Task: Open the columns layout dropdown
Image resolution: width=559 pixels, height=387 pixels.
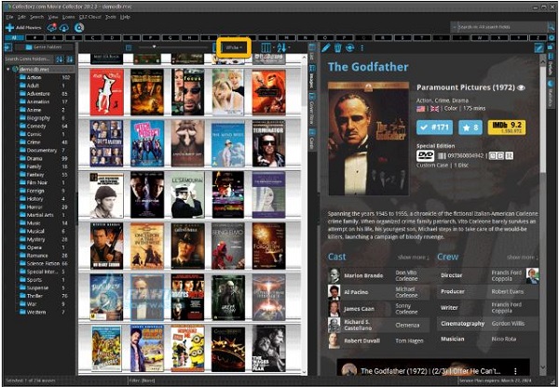Action: 267,47
